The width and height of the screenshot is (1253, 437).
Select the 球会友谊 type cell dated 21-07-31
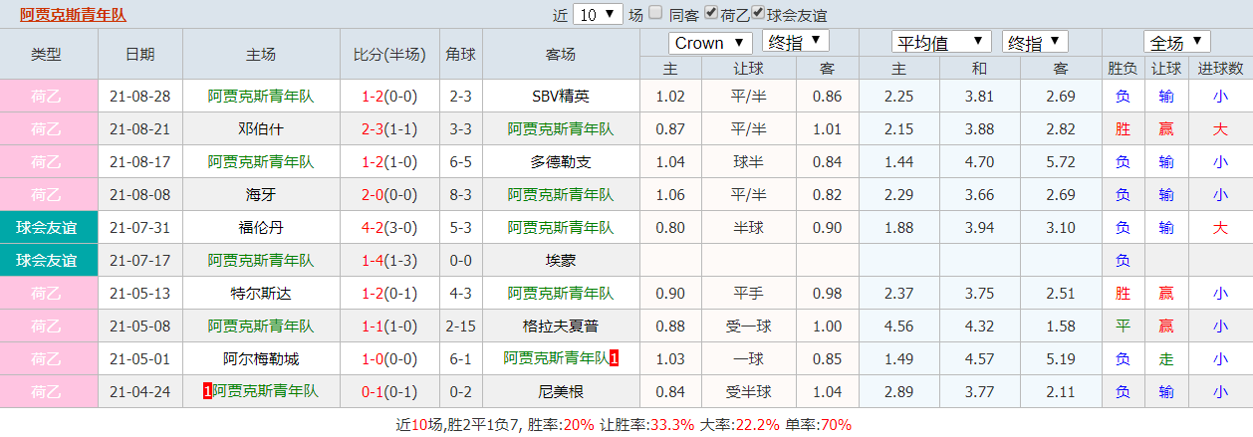click(x=47, y=228)
